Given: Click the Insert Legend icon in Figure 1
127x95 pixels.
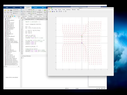Looking at the screenshot, I should click(x=61, y=11).
